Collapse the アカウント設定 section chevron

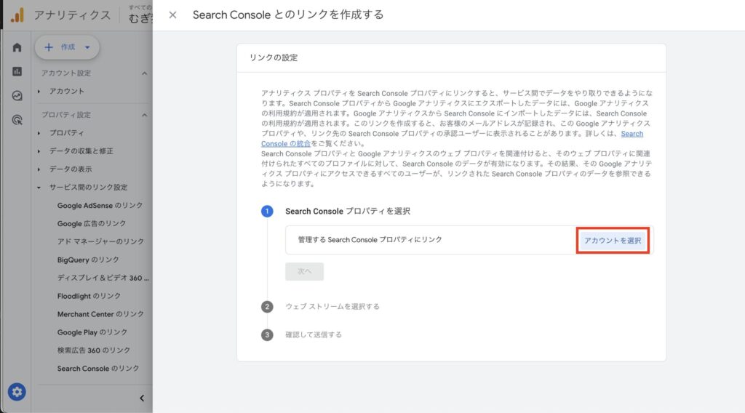tap(145, 73)
